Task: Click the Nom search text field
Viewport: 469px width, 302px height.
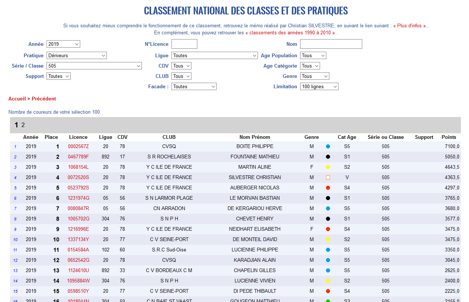Action: 331,44
